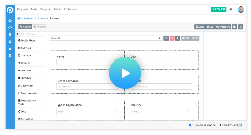Open the Industry select dropdown
Viewport: 251px width, 135px height.
[161, 111]
